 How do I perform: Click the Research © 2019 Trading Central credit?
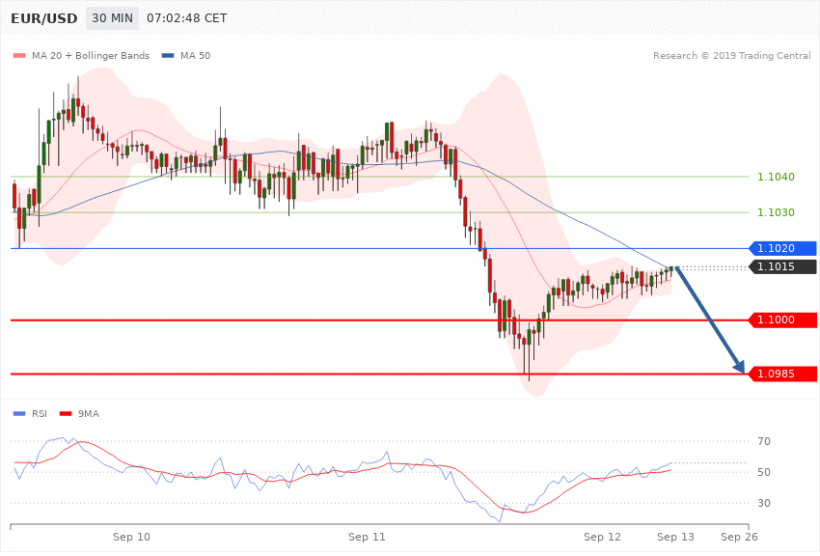731,55
